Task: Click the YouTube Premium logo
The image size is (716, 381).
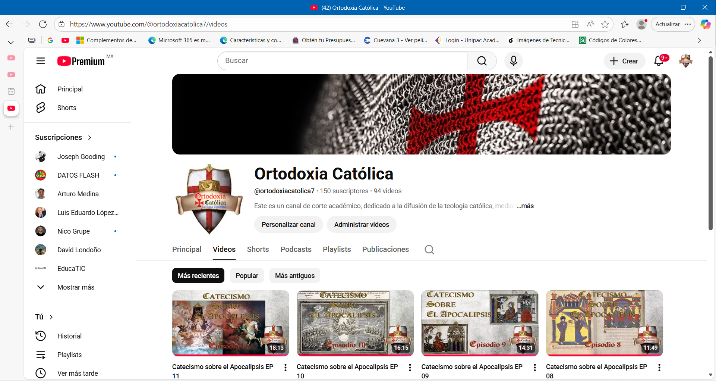Action: point(81,61)
